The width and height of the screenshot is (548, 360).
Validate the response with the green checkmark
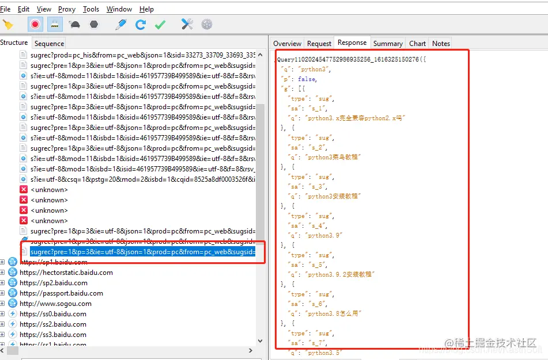click(160, 24)
